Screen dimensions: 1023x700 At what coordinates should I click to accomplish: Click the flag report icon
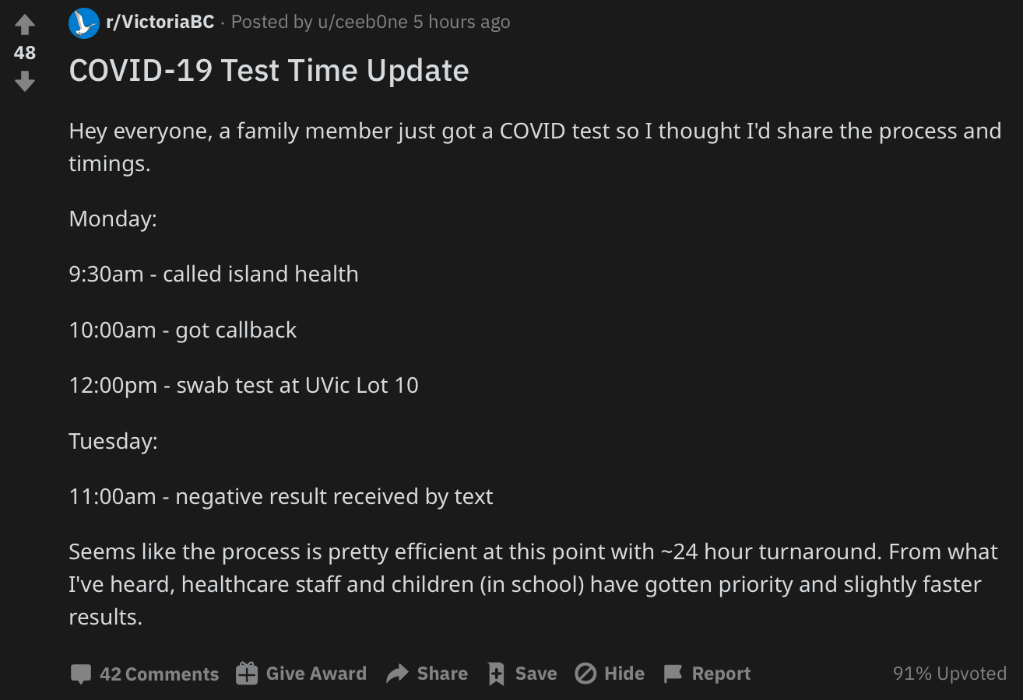tap(673, 674)
